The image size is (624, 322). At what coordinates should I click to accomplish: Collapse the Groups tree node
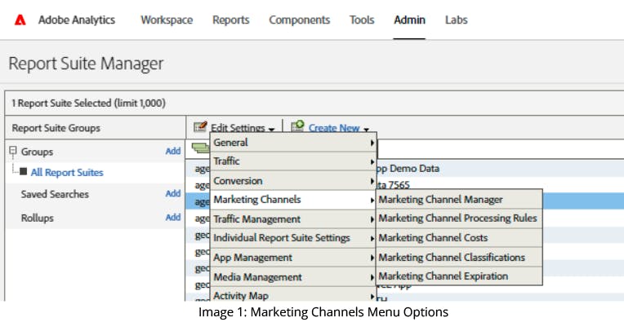pos(13,151)
